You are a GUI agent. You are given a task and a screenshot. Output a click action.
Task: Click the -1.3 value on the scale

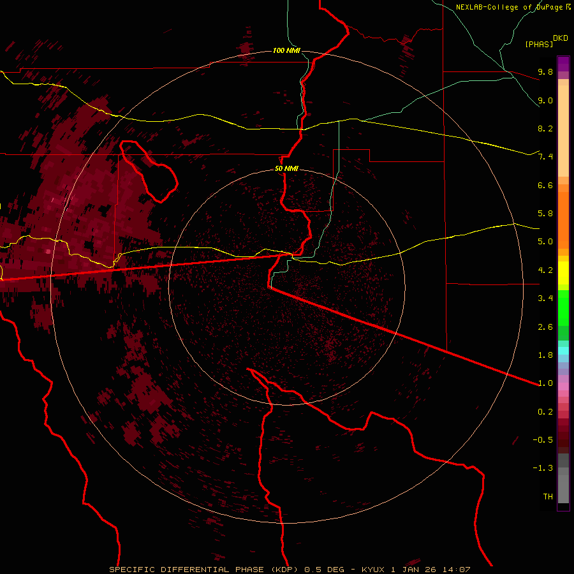tap(543, 468)
